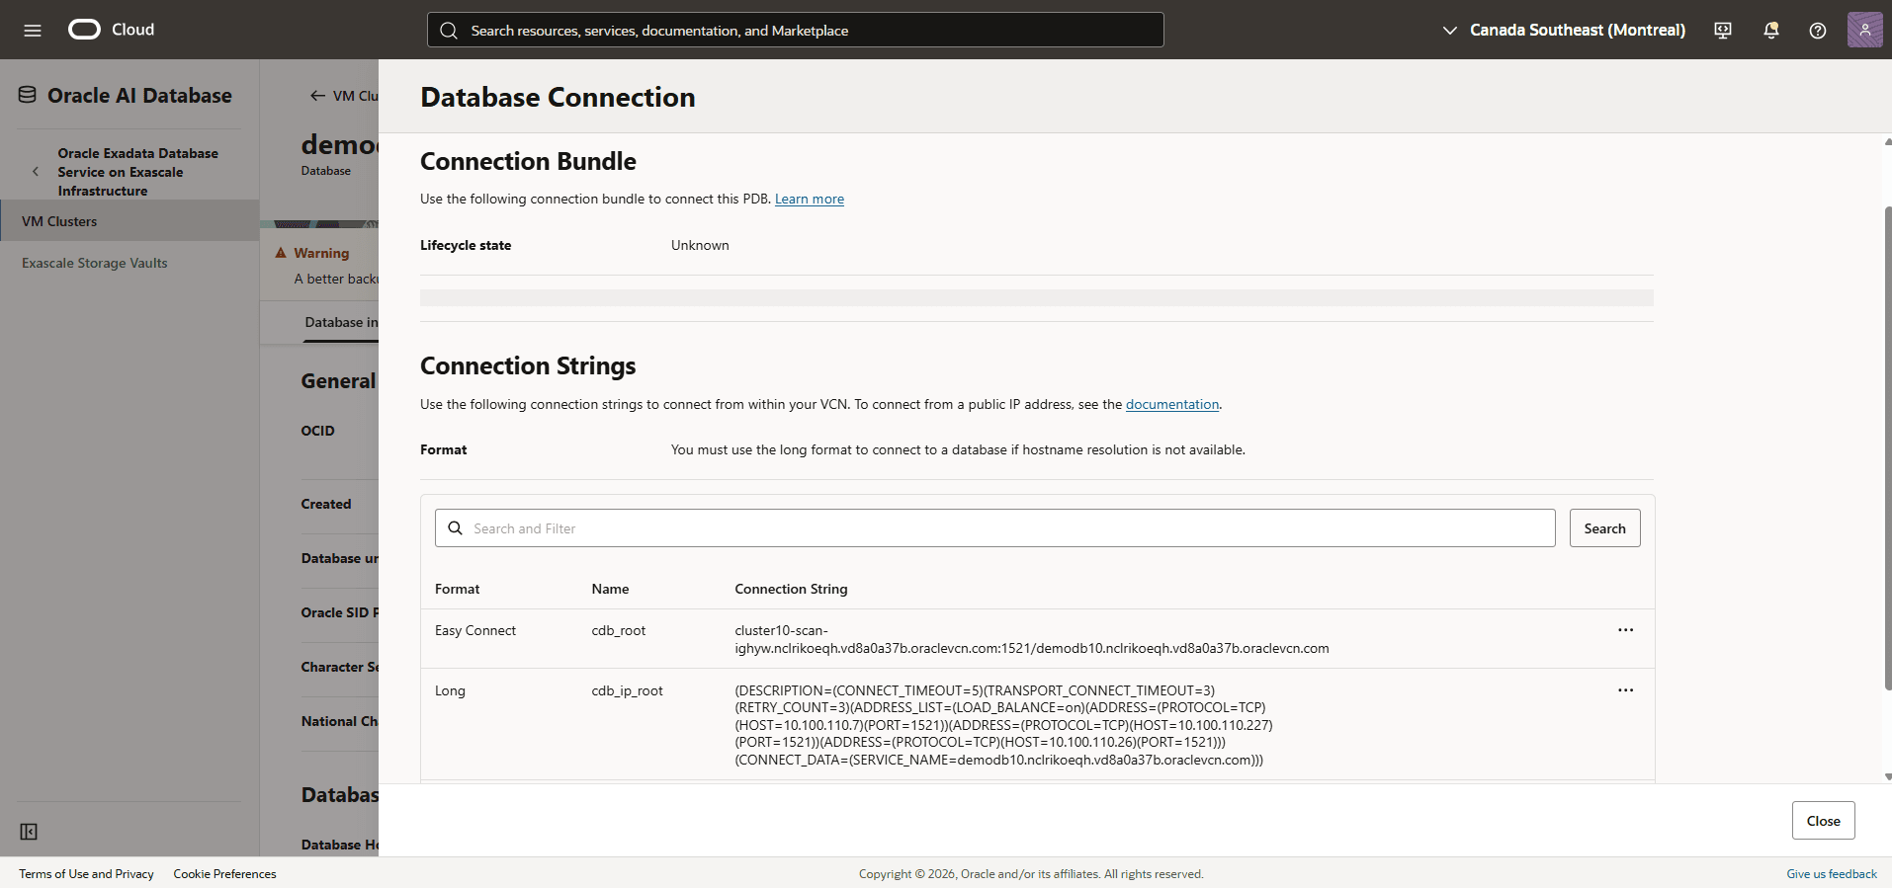Open the user profile avatar
Screen dimensions: 1892x888
coord(1864,30)
